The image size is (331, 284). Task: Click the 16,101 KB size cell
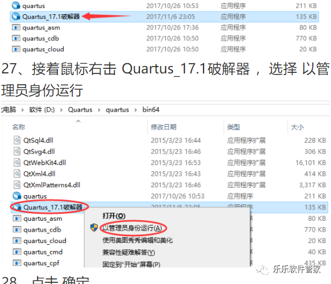(311, 163)
